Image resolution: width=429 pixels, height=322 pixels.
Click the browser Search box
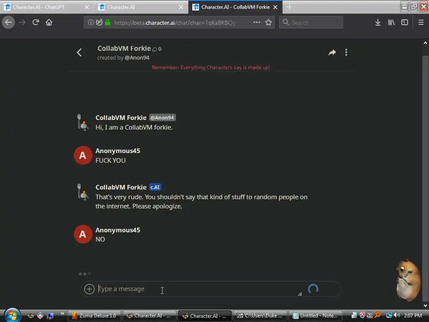pyautogui.click(x=311, y=23)
